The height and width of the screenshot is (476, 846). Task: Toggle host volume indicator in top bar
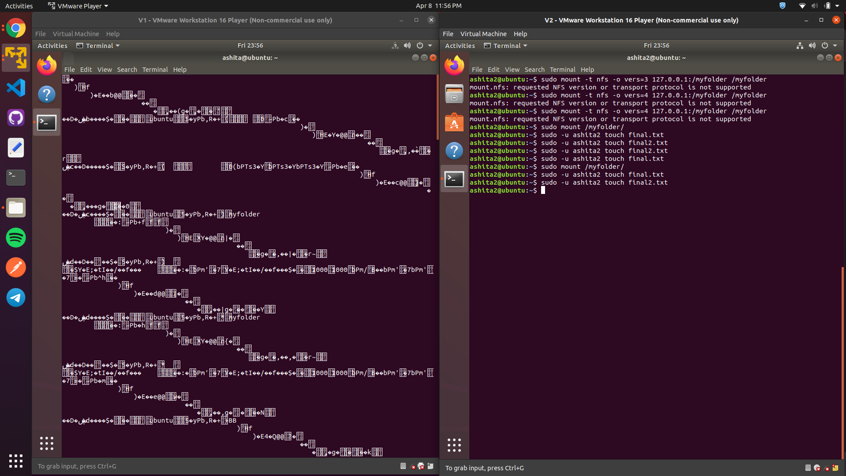pyautogui.click(x=814, y=6)
